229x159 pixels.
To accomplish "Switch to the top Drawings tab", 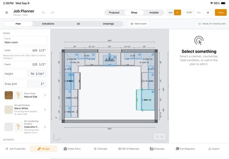I will coord(108,24).
